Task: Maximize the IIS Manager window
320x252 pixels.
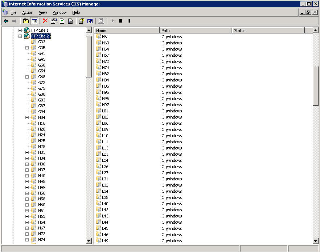Action: point(309,4)
